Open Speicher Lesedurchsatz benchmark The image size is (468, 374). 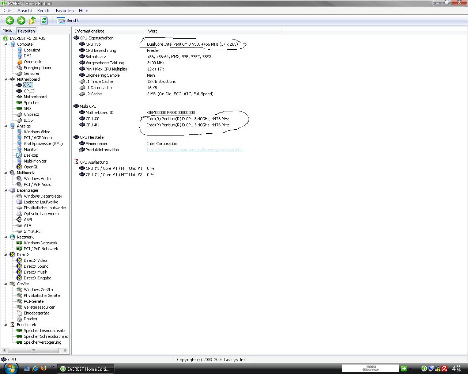(41, 331)
